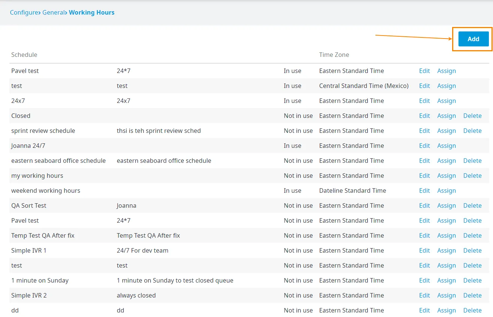This screenshot has height=317, width=493.
Task: Assign eastern seaboard office schedule
Action: (447, 161)
